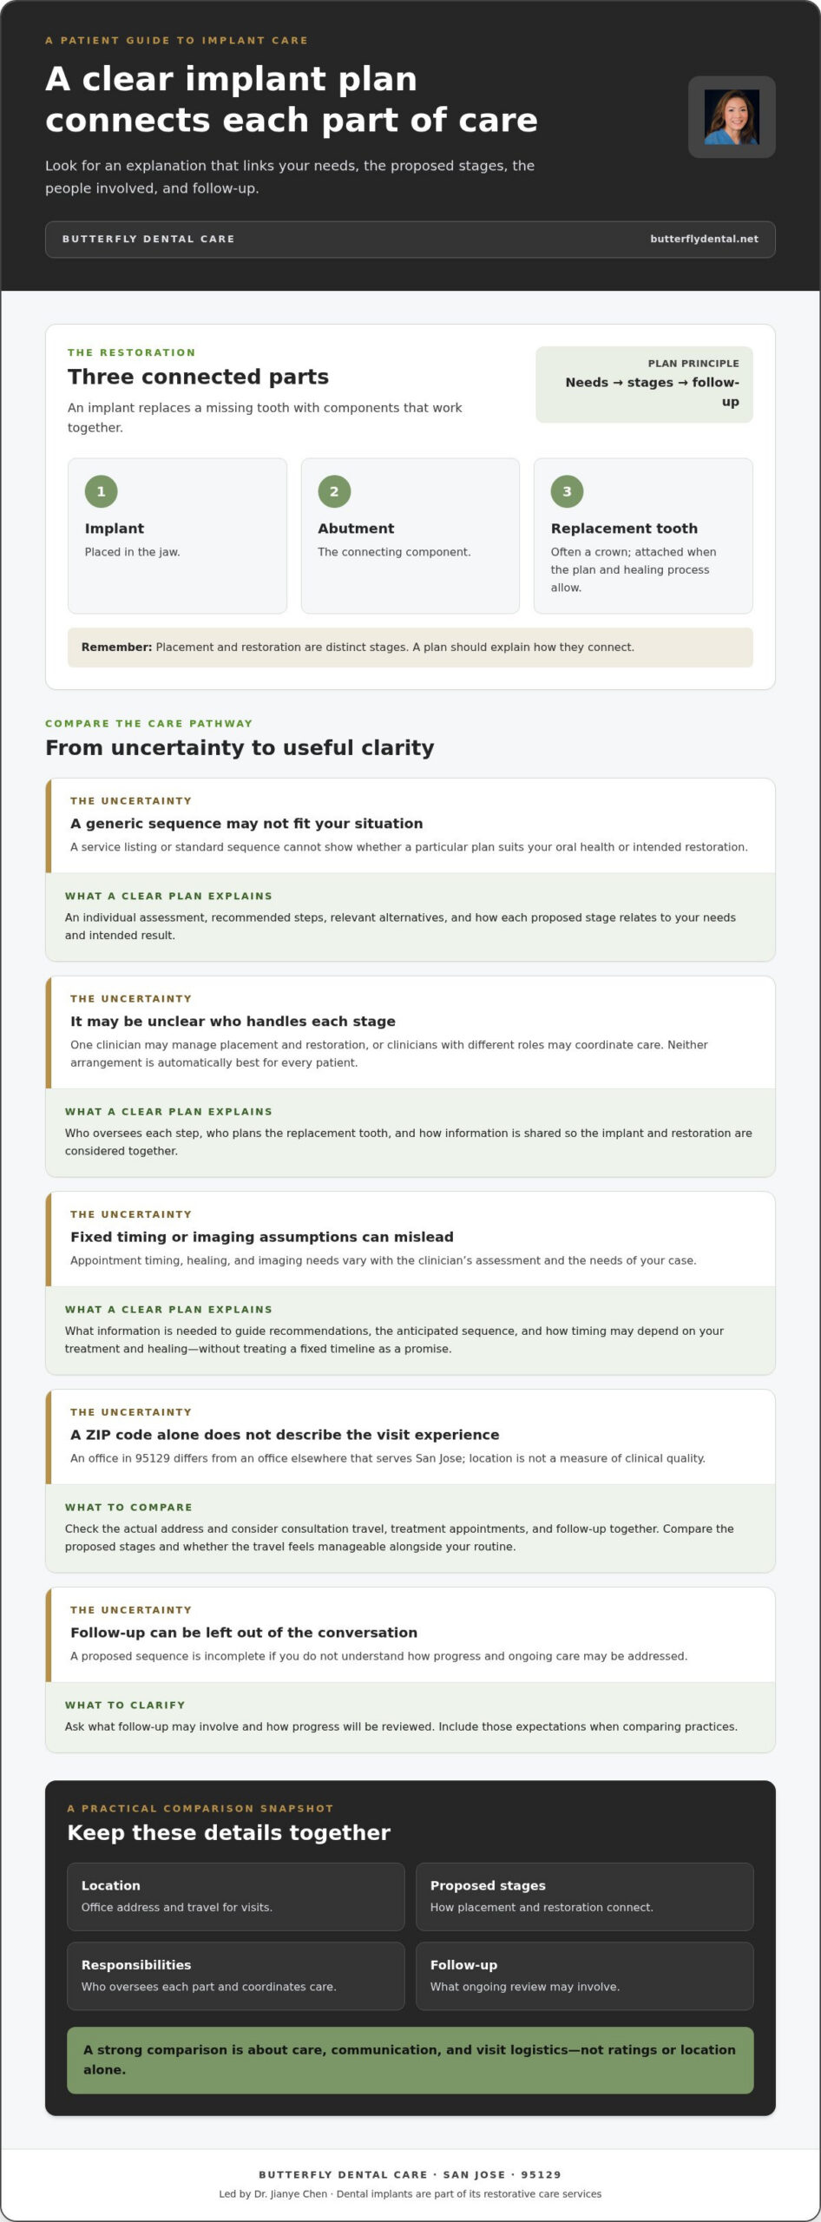Select 'Fixed timing or imaging assumptions' heading
Screen dimensions: 821x2222
pyautogui.click(x=262, y=1237)
